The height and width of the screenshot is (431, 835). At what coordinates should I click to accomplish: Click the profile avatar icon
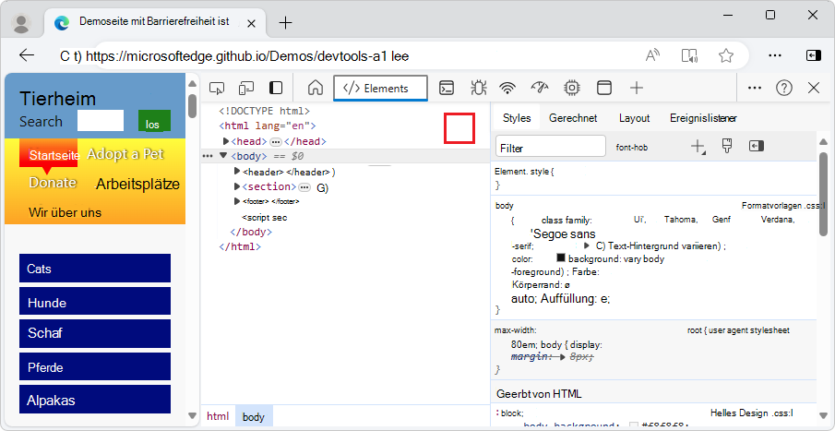click(x=21, y=23)
